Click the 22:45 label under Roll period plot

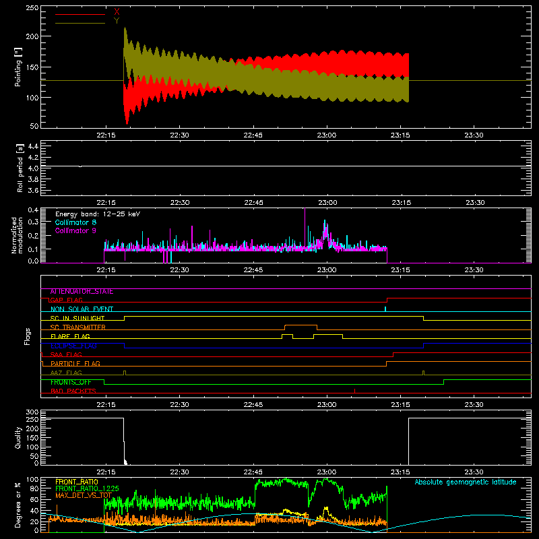click(x=254, y=203)
